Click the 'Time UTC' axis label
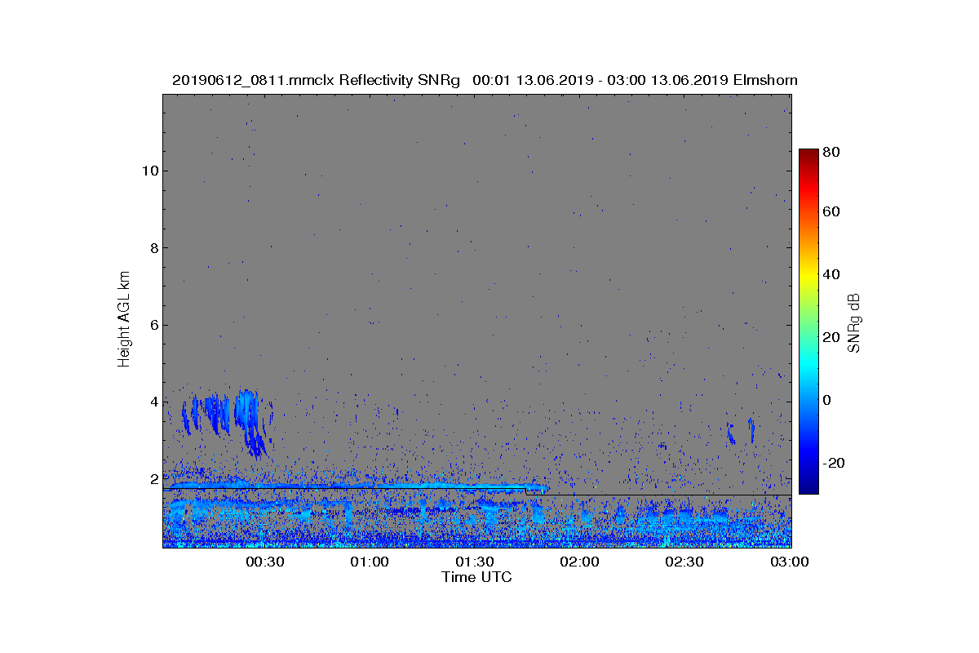979x653 pixels. (x=477, y=577)
